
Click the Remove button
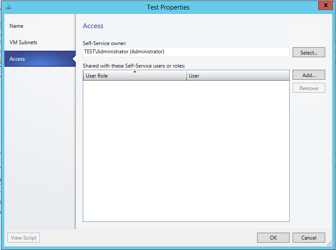(x=309, y=88)
